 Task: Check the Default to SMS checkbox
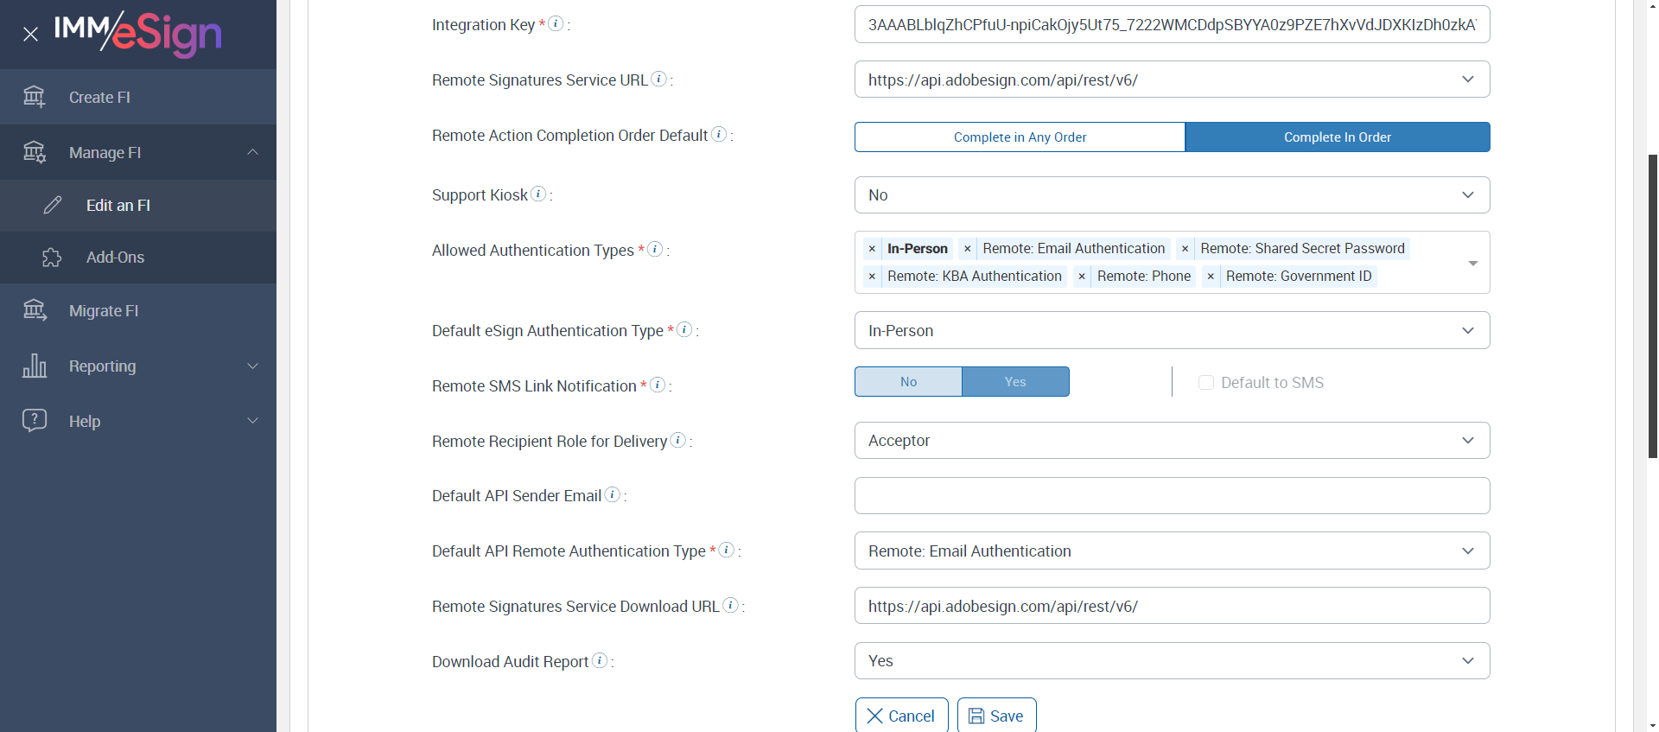click(1206, 382)
